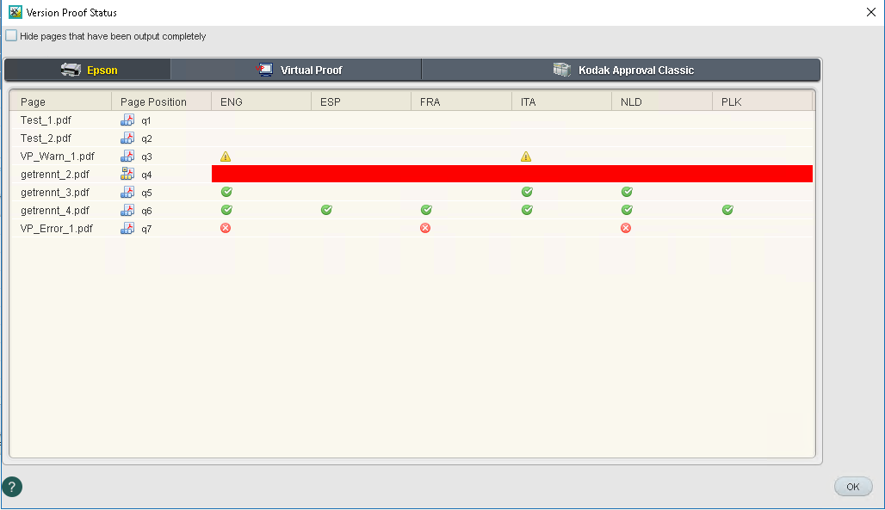This screenshot has width=885, height=510.
Task: Click green check for getrennt_4.pdf under PLK
Action: [x=727, y=210]
